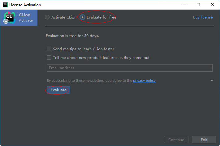Click the newsletter subscription agreement text

tap(90, 81)
